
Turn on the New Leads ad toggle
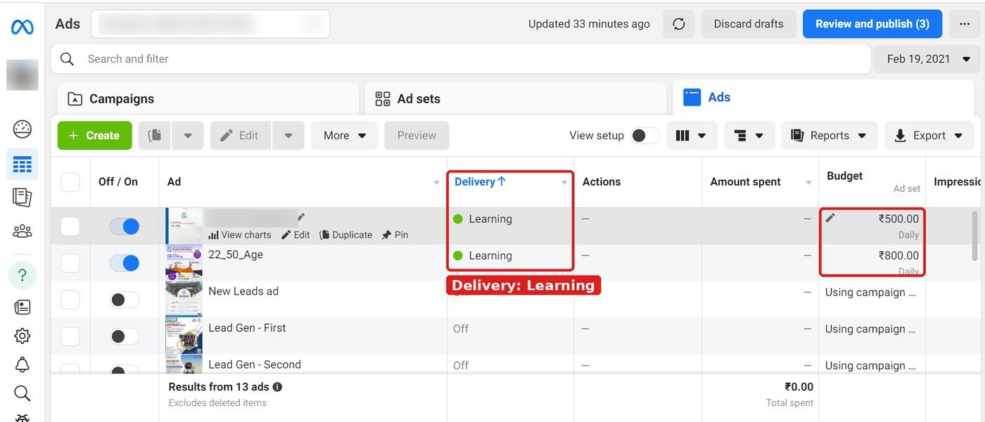tap(125, 300)
